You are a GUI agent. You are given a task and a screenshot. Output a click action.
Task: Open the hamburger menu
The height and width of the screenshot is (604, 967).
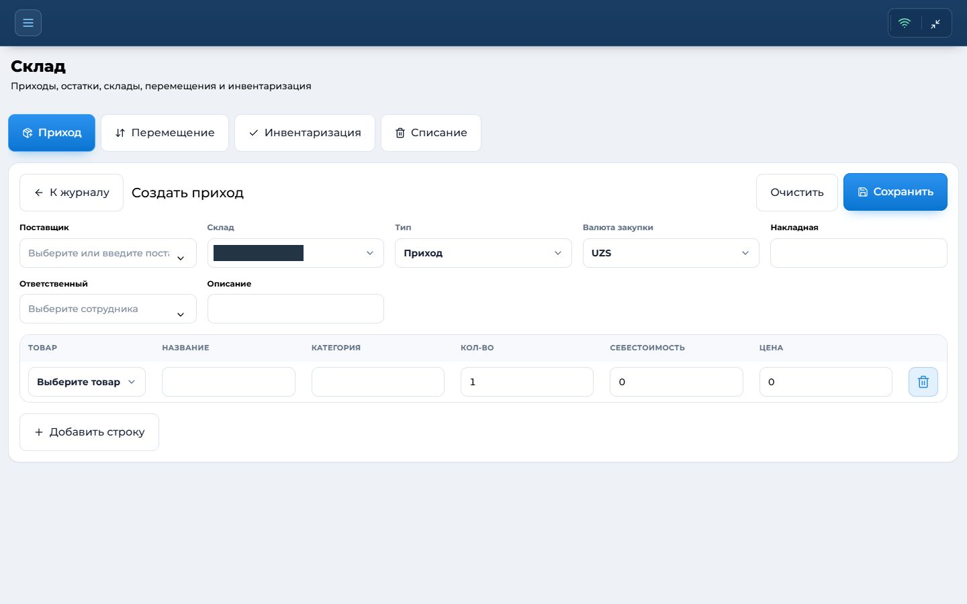point(28,23)
